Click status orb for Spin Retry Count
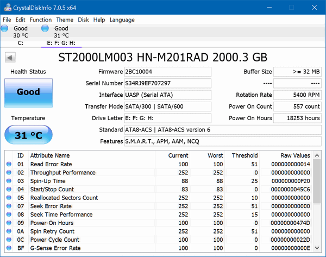 coord(9,231)
